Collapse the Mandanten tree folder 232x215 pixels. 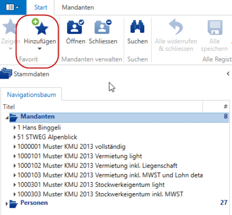[x=7, y=118]
